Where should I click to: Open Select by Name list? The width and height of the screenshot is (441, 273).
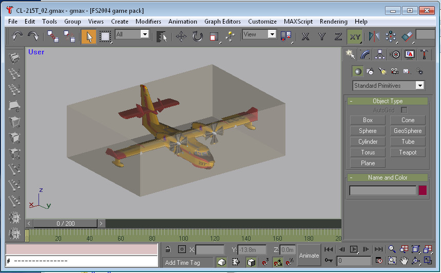pyautogui.click(x=161, y=36)
